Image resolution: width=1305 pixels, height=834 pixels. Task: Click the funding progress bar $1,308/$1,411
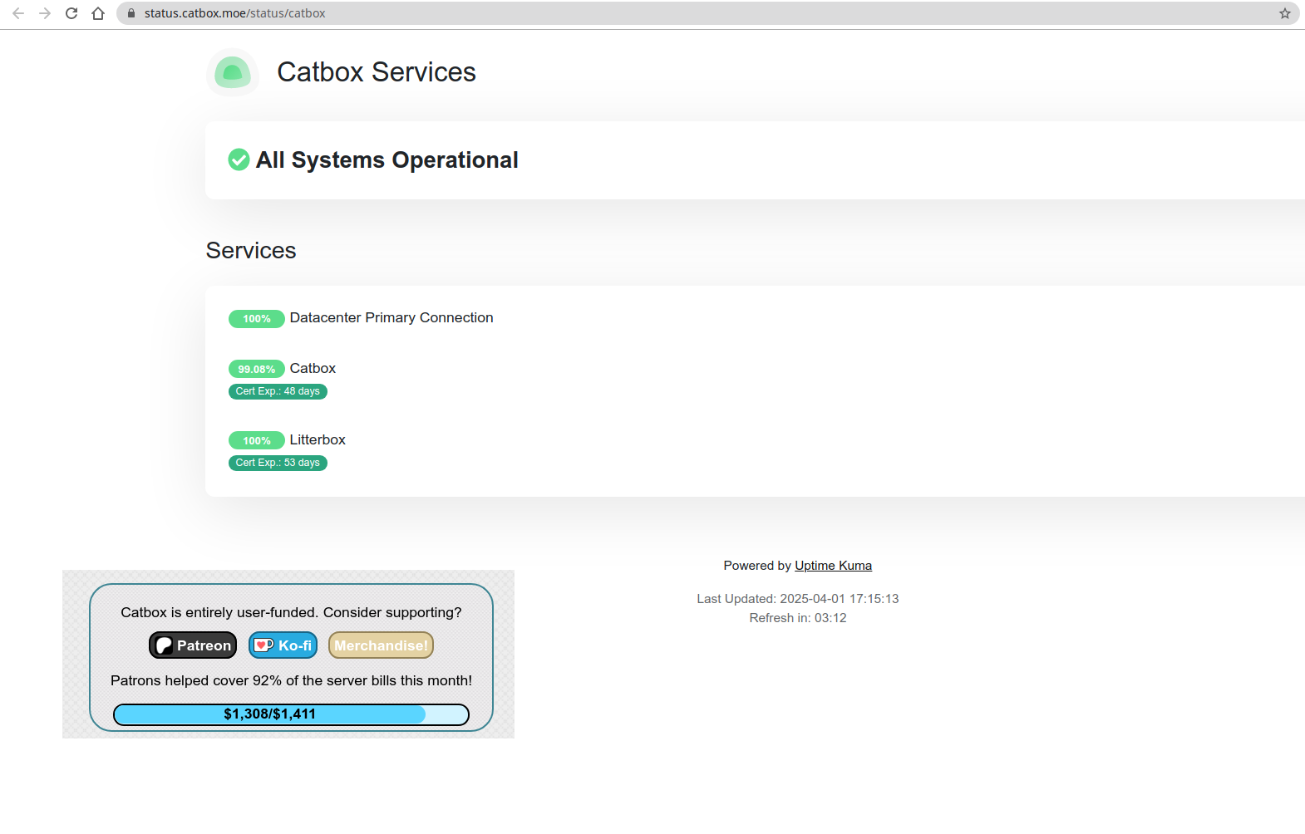coord(291,714)
